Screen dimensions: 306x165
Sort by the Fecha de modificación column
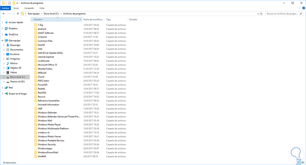(93, 20)
